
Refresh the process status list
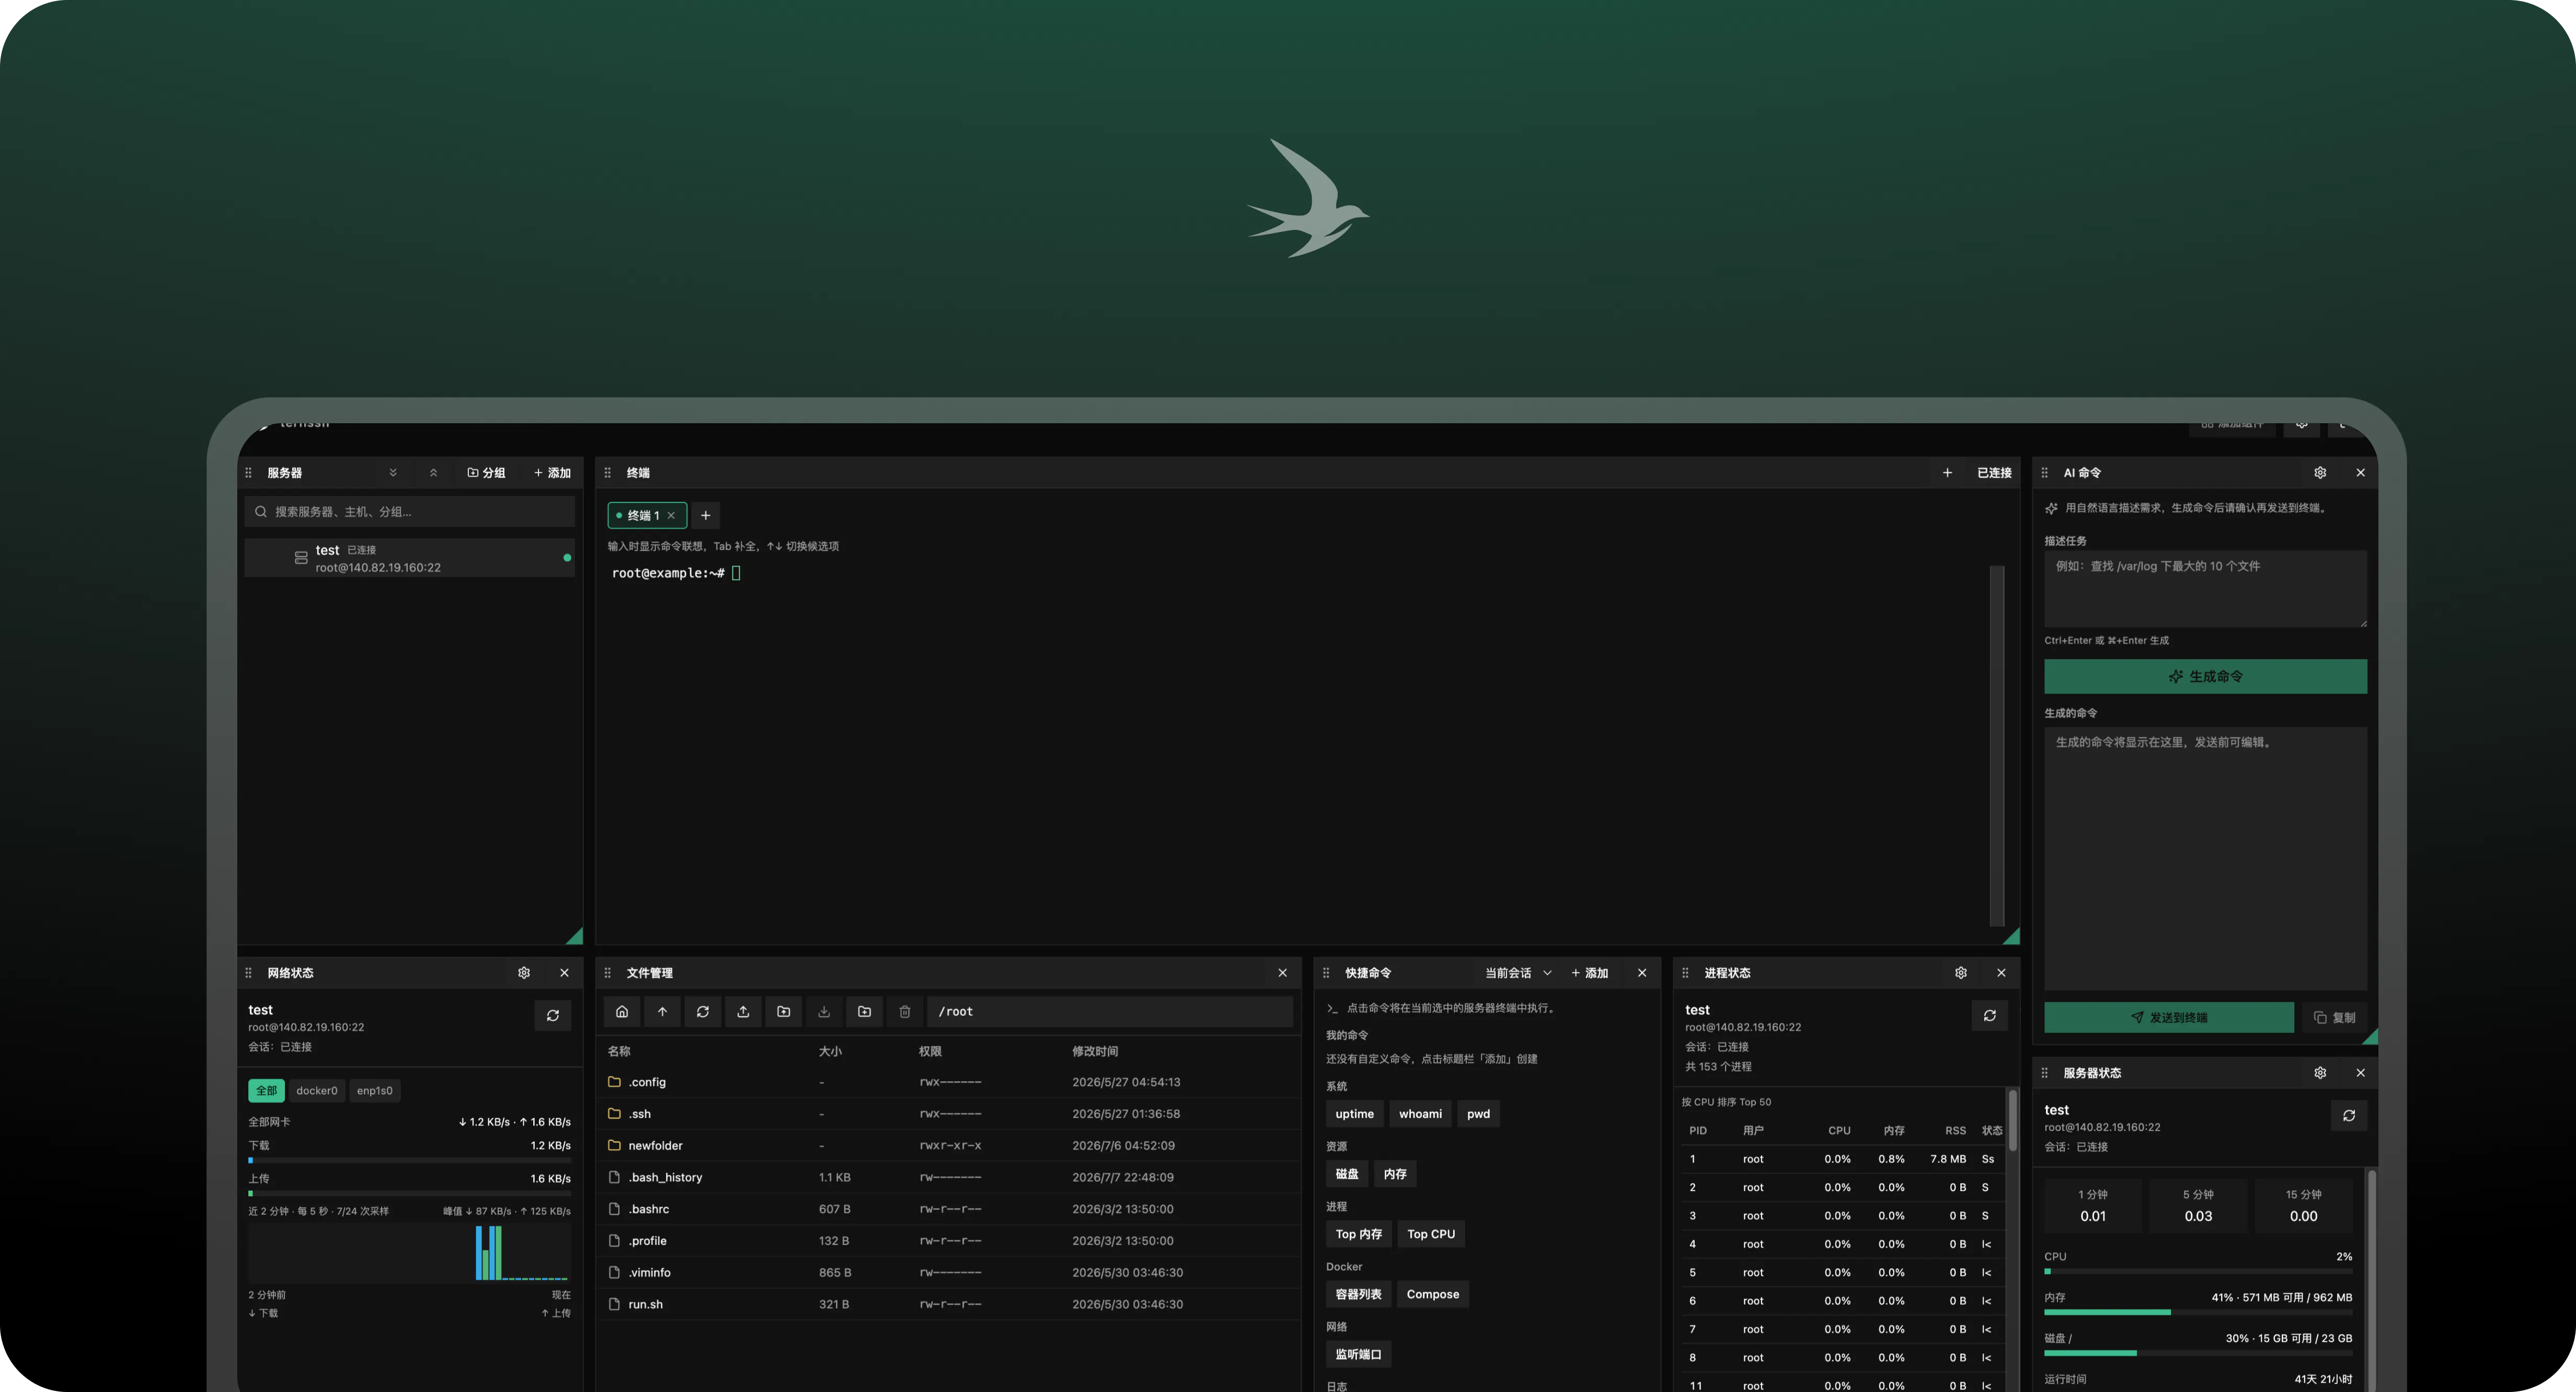pos(1990,1015)
